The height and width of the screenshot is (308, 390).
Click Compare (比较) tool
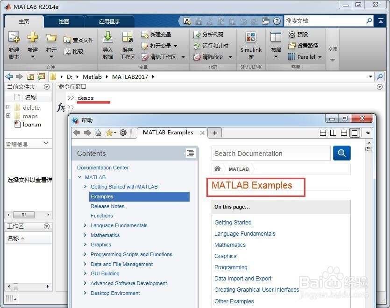[x=73, y=51]
